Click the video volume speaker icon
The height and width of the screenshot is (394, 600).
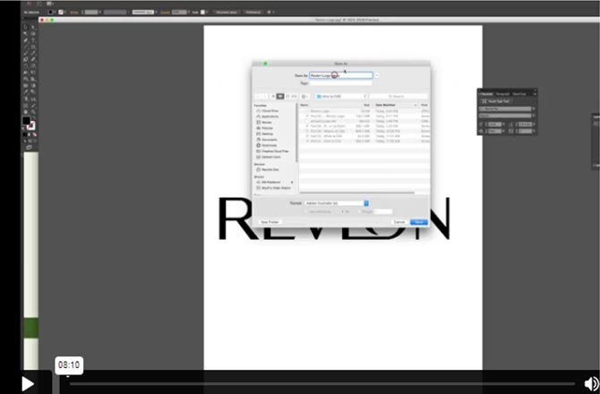coord(591,383)
